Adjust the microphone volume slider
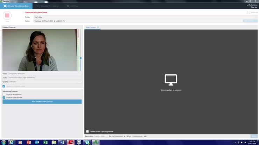 pos(80,58)
